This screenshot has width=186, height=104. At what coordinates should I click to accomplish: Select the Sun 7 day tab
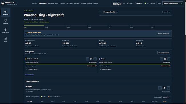pos(161,26)
